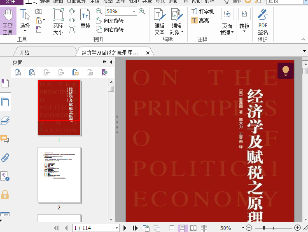
Task: Click the thumbnail panel scrollbar handle
Action: pyautogui.click(x=111, y=89)
